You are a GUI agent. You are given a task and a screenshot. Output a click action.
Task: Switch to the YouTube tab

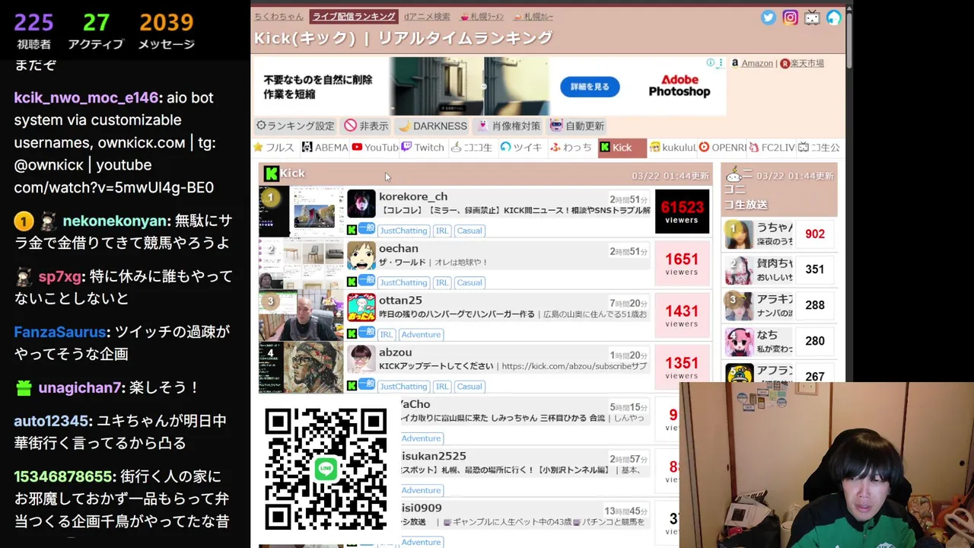tap(375, 148)
